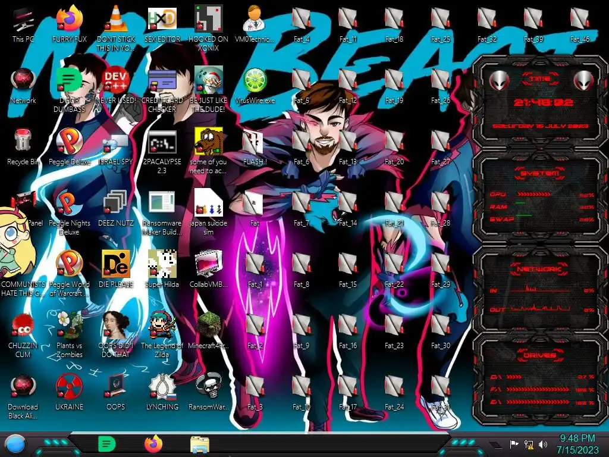Open Download Black Ali shortcut

(23, 387)
